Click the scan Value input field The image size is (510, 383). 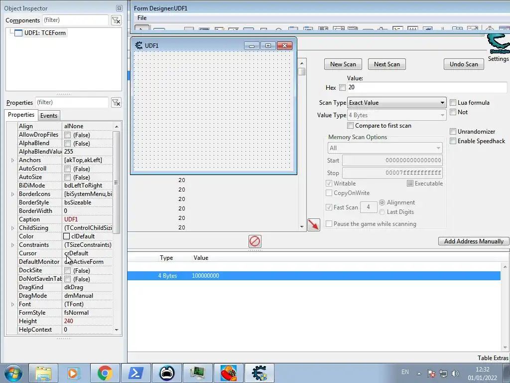point(427,87)
